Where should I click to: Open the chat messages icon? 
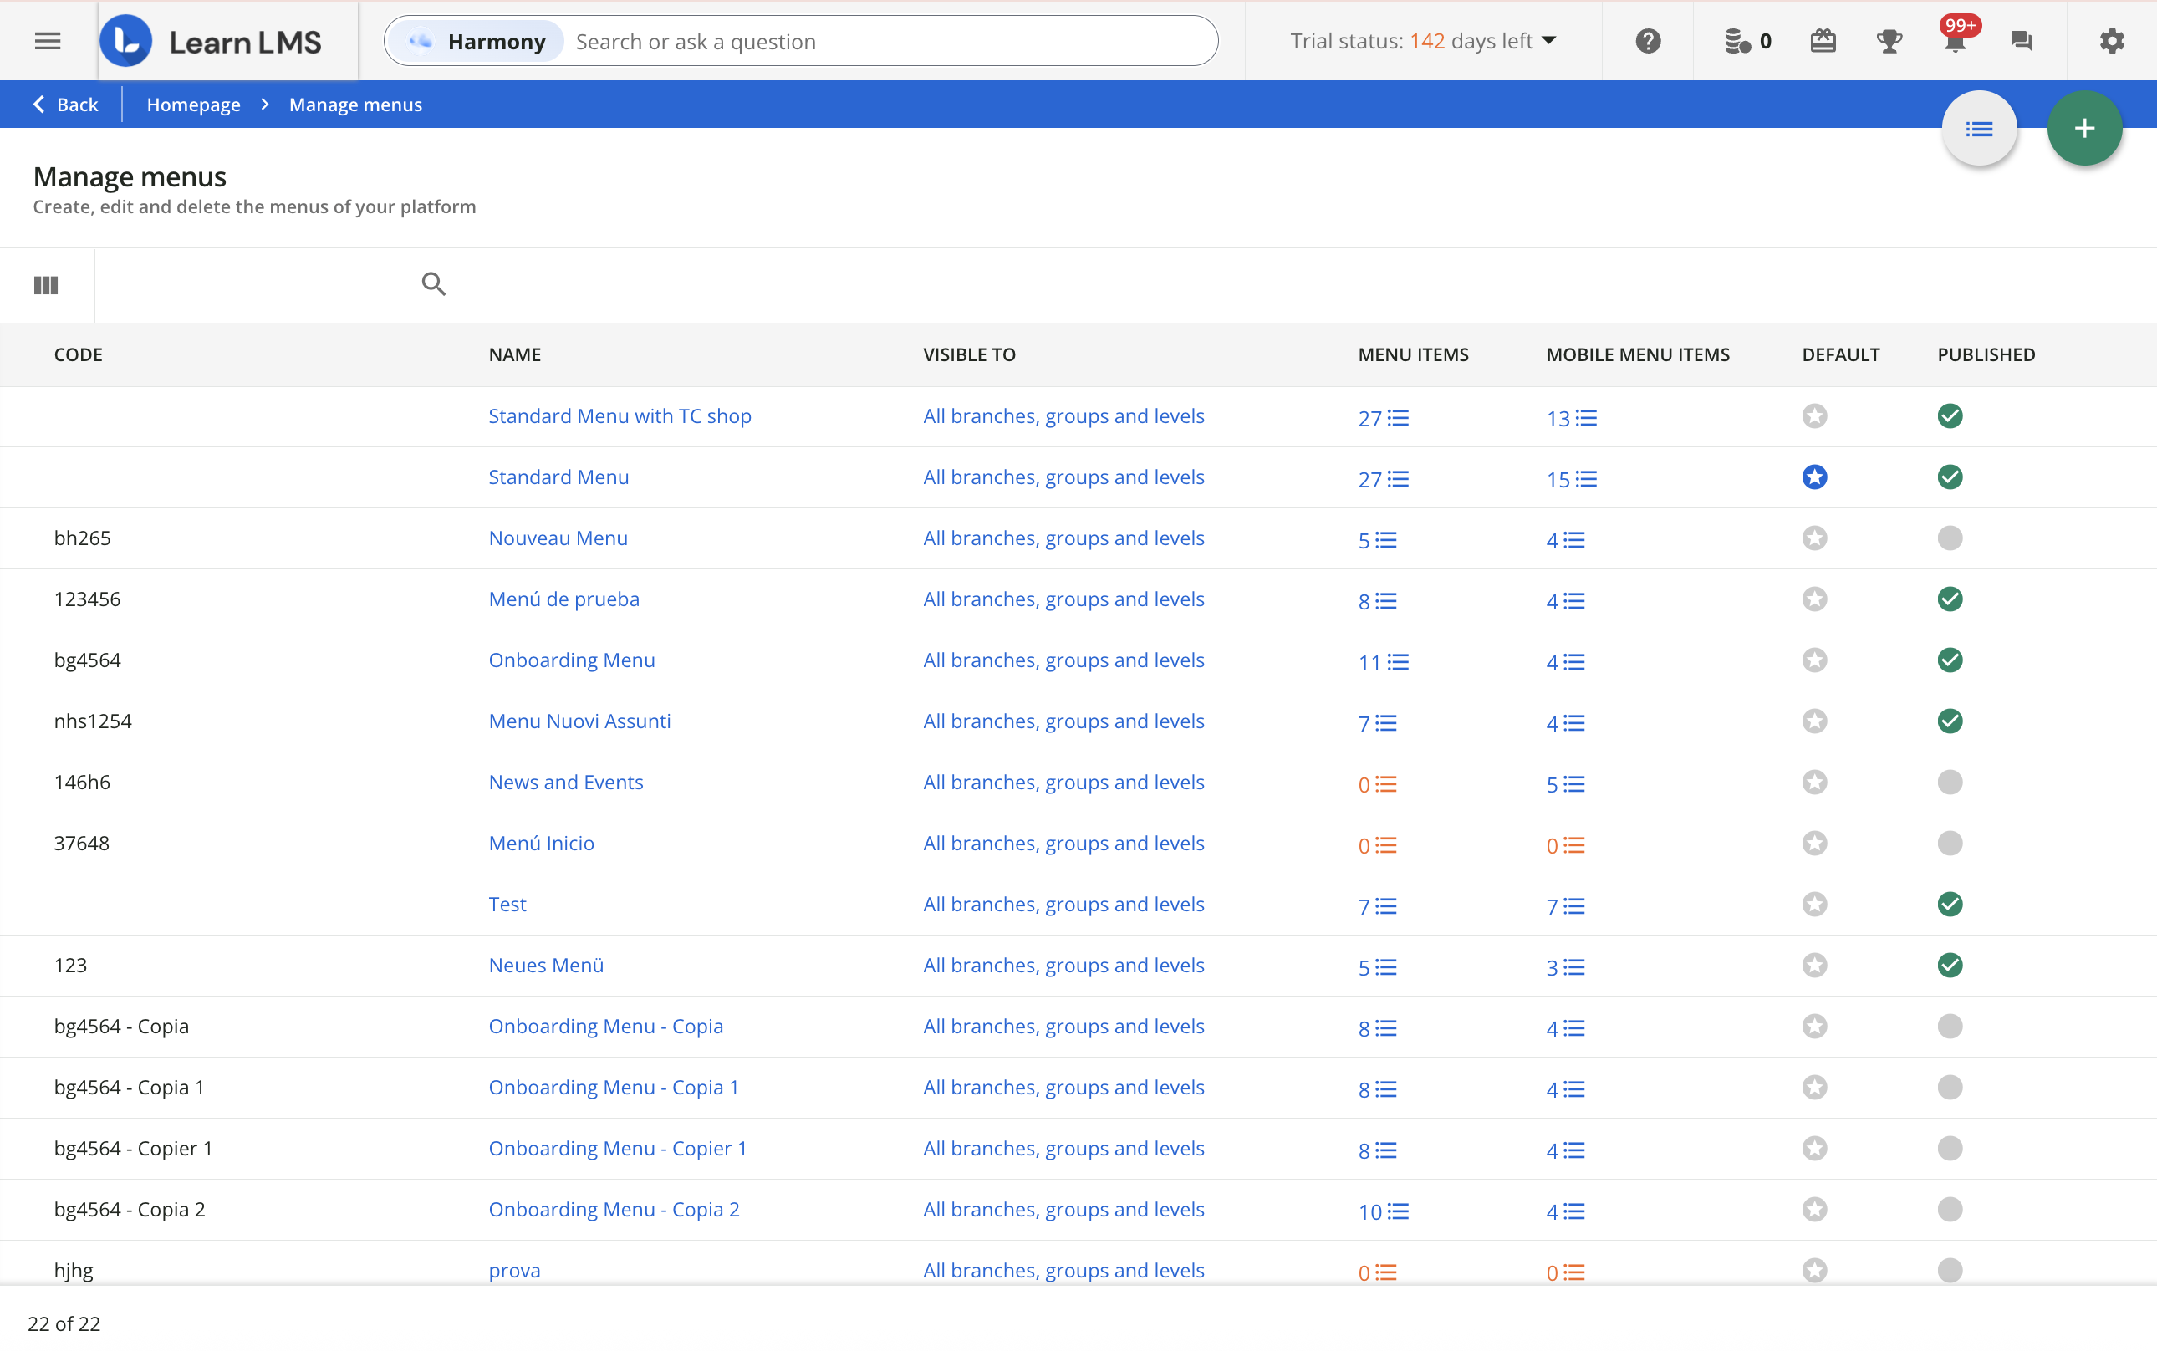(x=2022, y=41)
